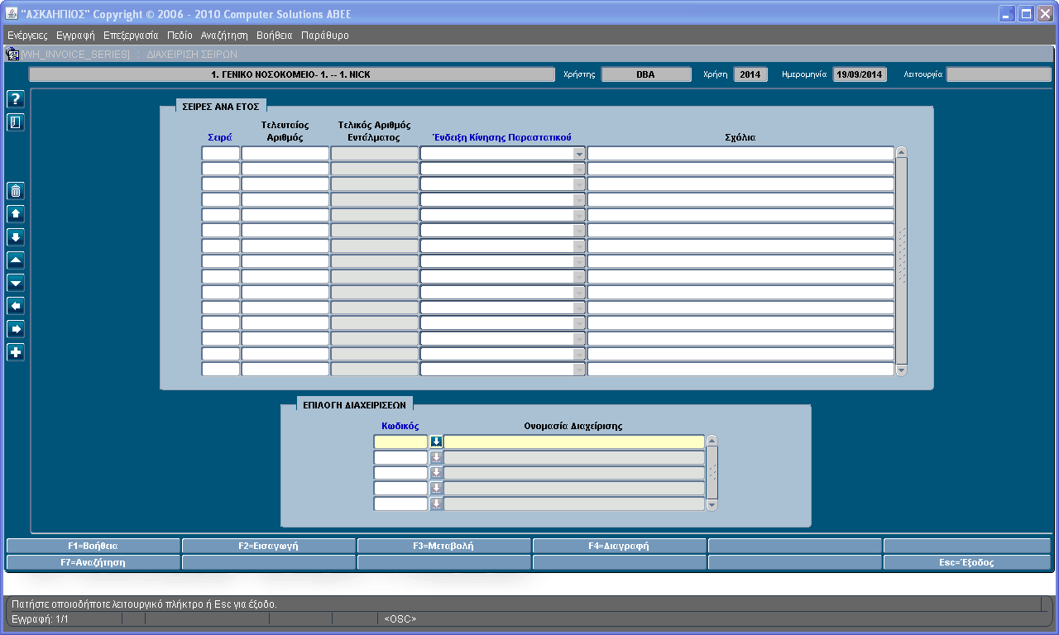Image resolution: width=1059 pixels, height=635 pixels.
Task: Open the value list next to the yellow Κωδικός field
Action: 437,442
